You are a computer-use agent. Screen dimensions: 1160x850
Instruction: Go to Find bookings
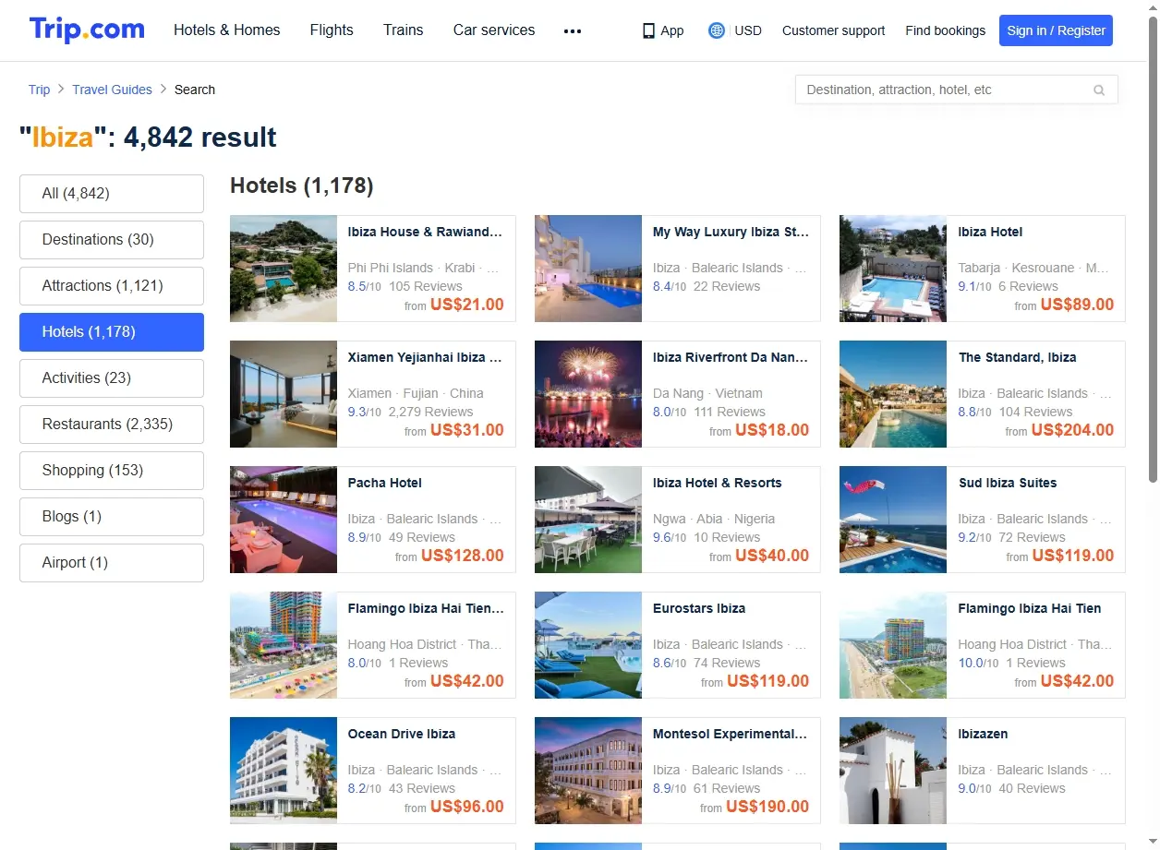point(946,30)
